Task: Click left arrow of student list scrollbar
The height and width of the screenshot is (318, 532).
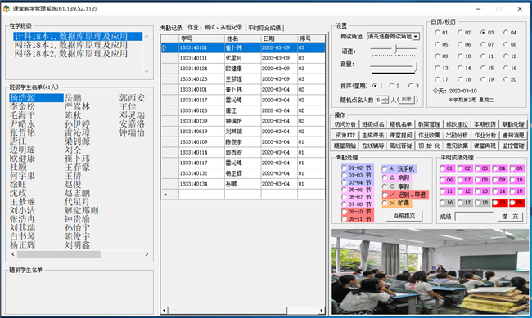Action: [x=13, y=254]
